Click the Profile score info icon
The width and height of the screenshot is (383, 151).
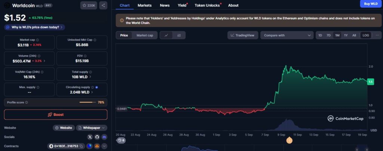pyautogui.click(x=27, y=102)
